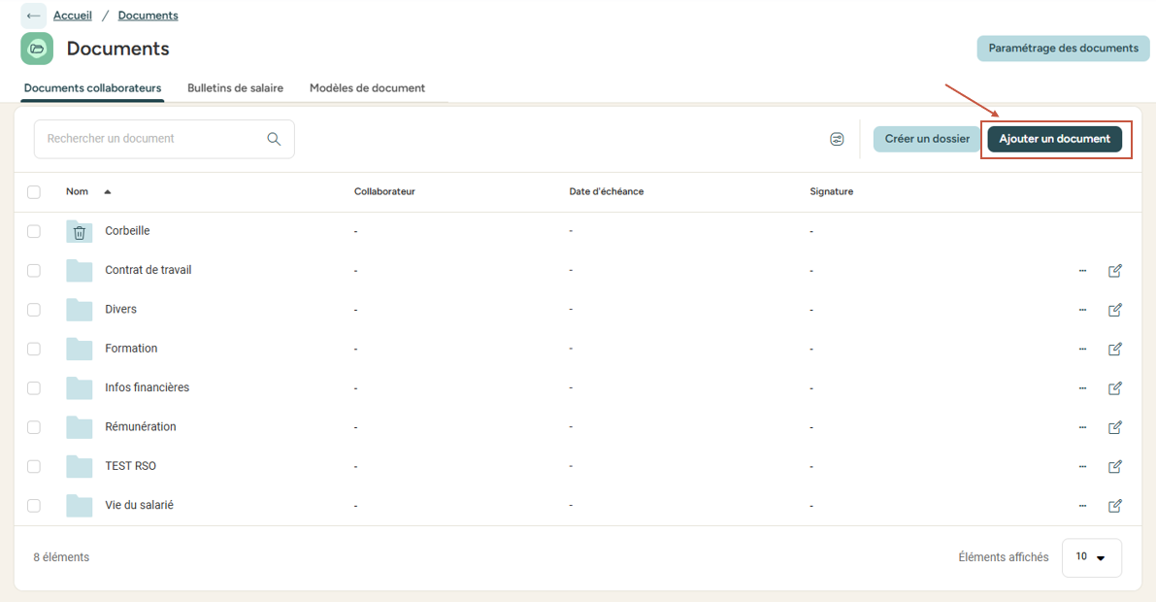Click edit icon for Formation folder

pyautogui.click(x=1114, y=349)
